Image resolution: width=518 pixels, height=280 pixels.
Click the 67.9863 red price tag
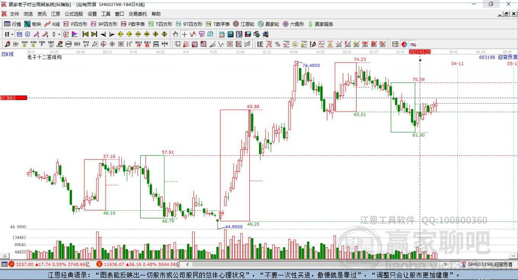coord(14,98)
